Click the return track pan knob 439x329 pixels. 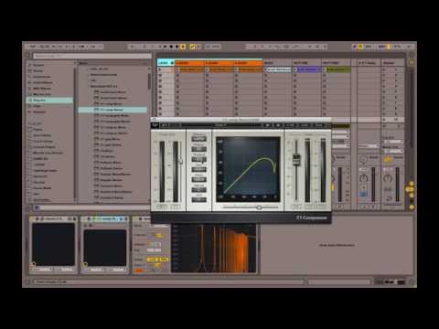pyautogui.click(x=363, y=178)
